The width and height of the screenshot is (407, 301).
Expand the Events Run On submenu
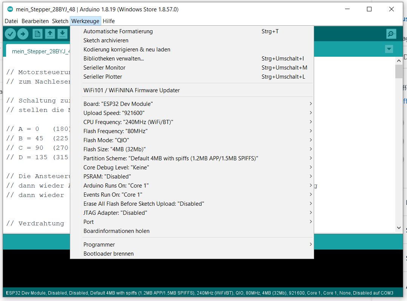click(192, 195)
